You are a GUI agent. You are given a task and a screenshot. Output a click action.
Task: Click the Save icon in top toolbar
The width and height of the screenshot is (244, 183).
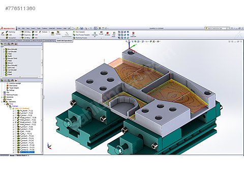point(81,28)
